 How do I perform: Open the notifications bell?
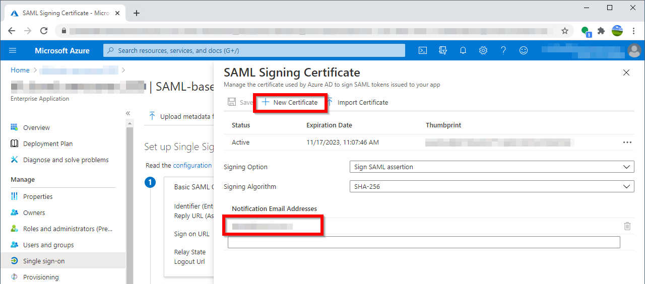click(463, 50)
